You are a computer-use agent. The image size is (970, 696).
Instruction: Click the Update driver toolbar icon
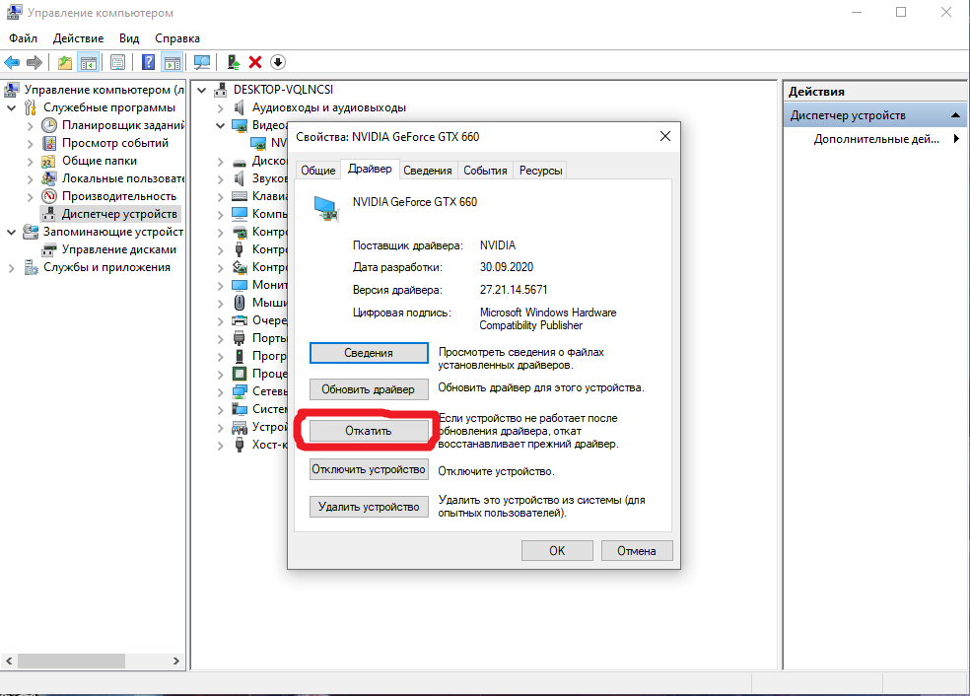coord(234,62)
